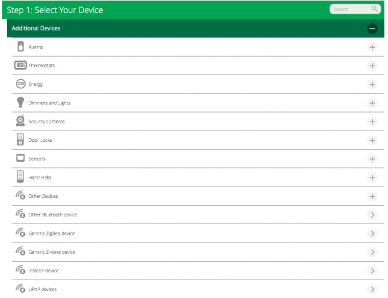Image resolution: width=388 pixels, height=298 pixels.
Task: Focus the Search input field
Action: pos(355,9)
